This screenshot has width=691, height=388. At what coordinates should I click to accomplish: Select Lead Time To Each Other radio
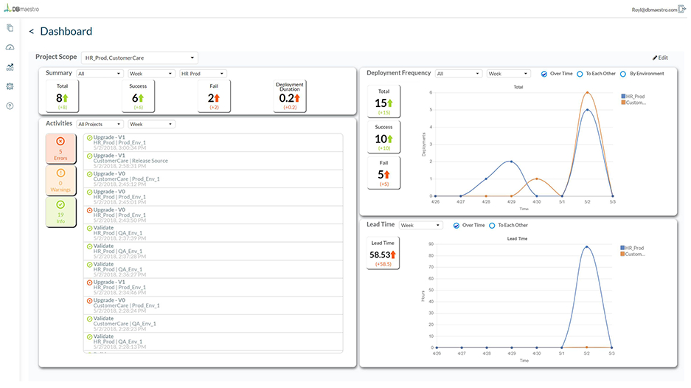click(x=492, y=225)
